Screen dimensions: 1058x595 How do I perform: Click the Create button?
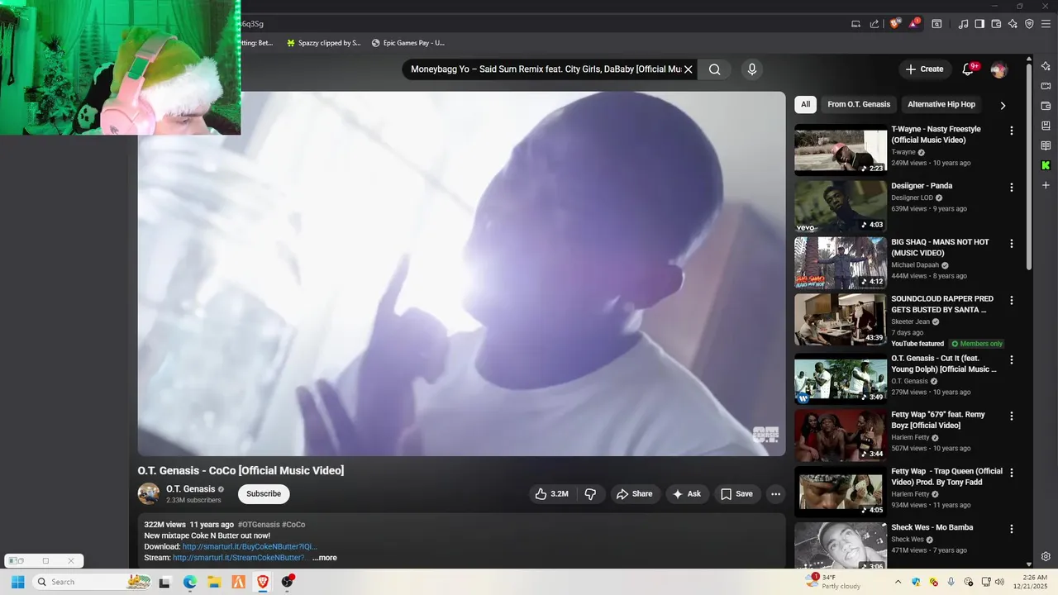click(924, 69)
